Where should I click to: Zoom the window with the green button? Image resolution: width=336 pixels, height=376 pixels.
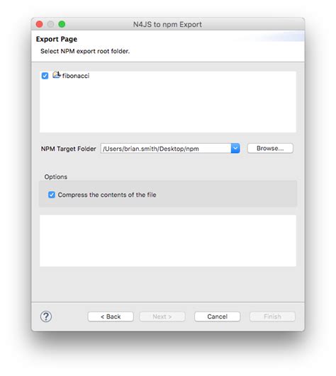tap(62, 24)
